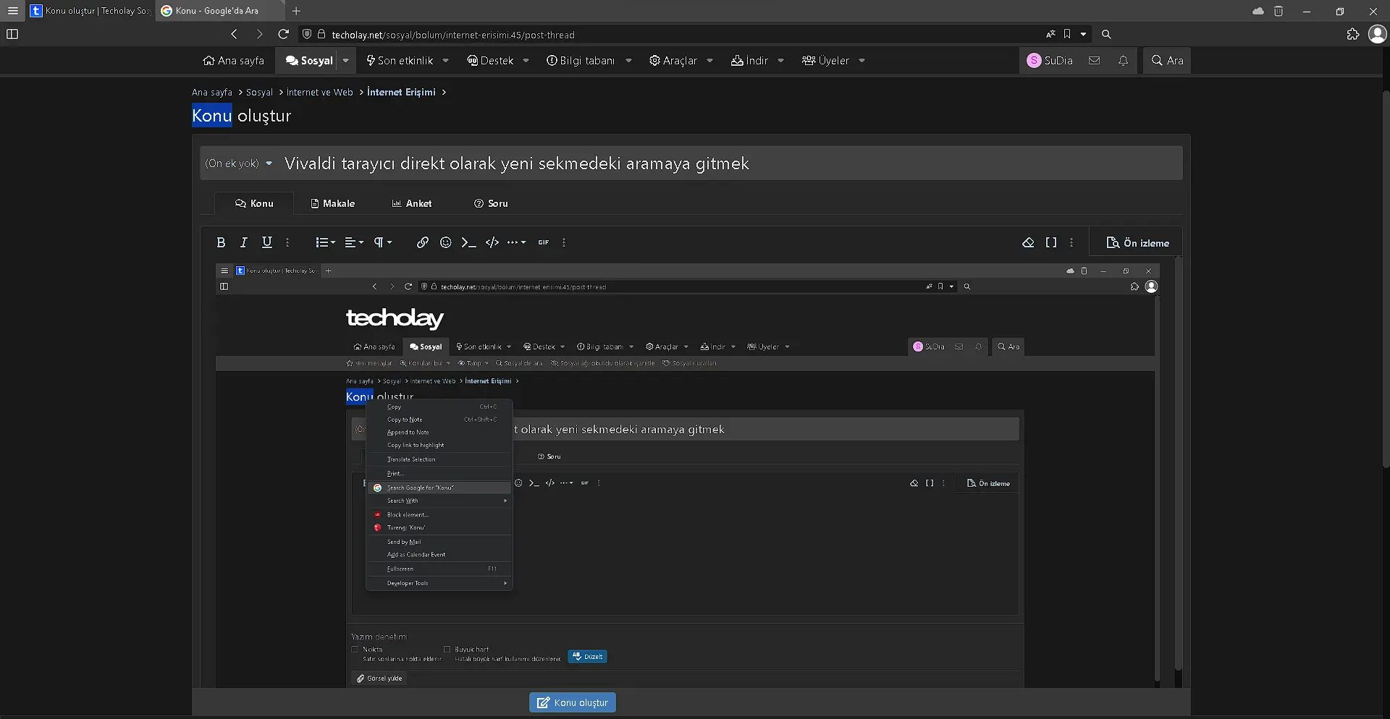Toggle the Vivaldi side panel
1390x719 pixels.
12,34
